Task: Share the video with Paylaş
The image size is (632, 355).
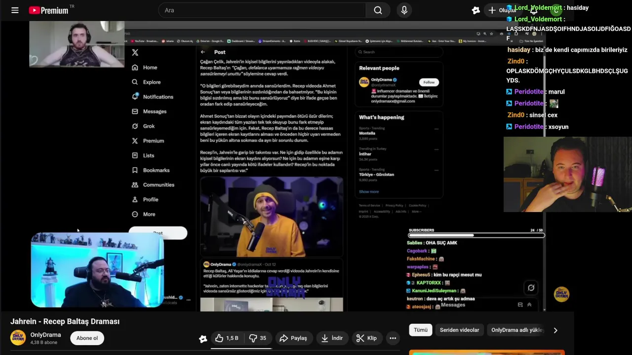Action: [x=293, y=338]
